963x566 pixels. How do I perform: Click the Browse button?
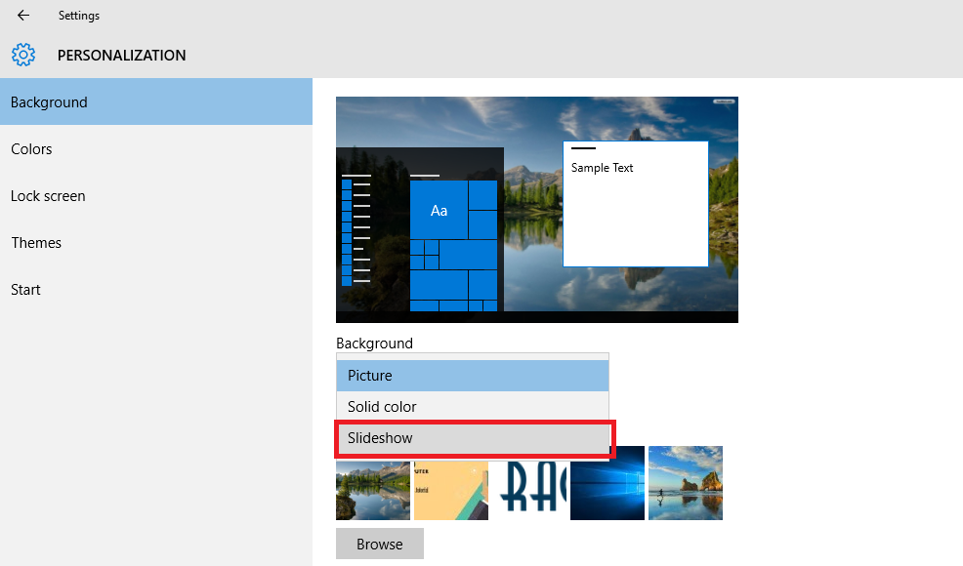point(379,545)
